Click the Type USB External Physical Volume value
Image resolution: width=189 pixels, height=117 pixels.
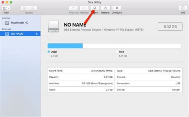click(164, 71)
